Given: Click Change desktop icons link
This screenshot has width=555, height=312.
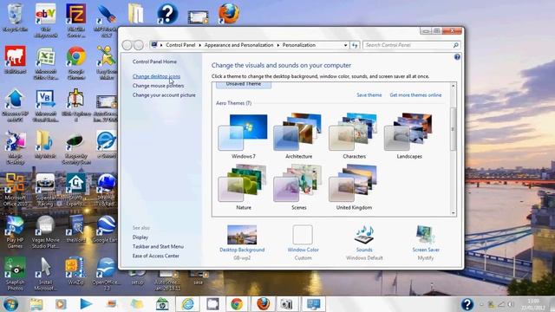Looking at the screenshot, I should 156,76.
